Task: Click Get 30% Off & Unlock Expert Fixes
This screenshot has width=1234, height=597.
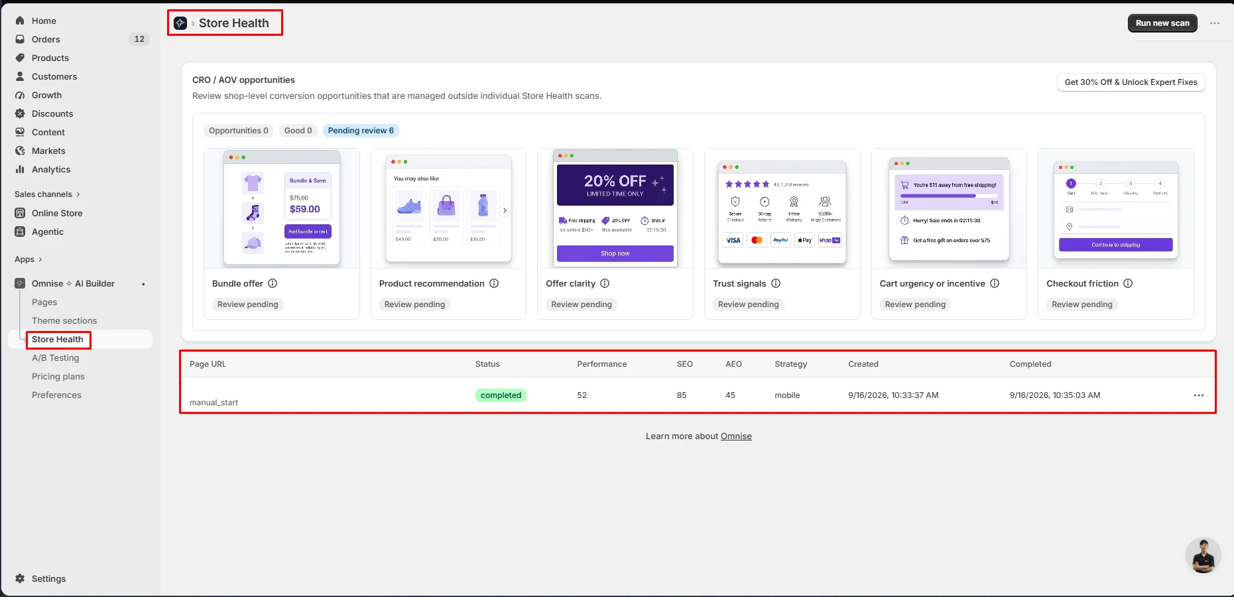Action: [x=1131, y=82]
